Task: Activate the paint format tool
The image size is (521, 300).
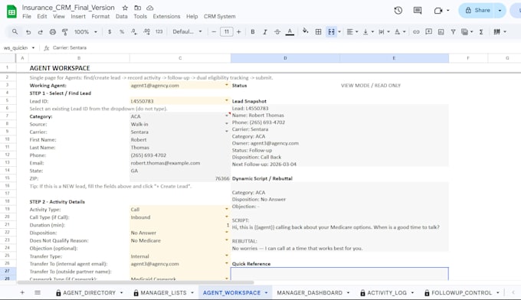Action: (x=65, y=32)
